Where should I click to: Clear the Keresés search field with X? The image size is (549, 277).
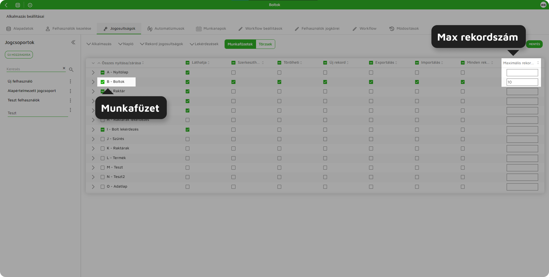pos(64,68)
